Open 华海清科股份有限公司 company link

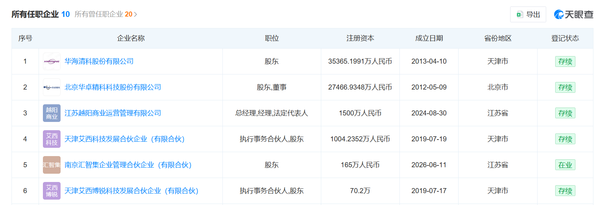pos(99,61)
